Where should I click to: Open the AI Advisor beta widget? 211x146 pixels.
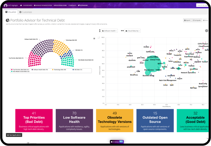point(116,142)
